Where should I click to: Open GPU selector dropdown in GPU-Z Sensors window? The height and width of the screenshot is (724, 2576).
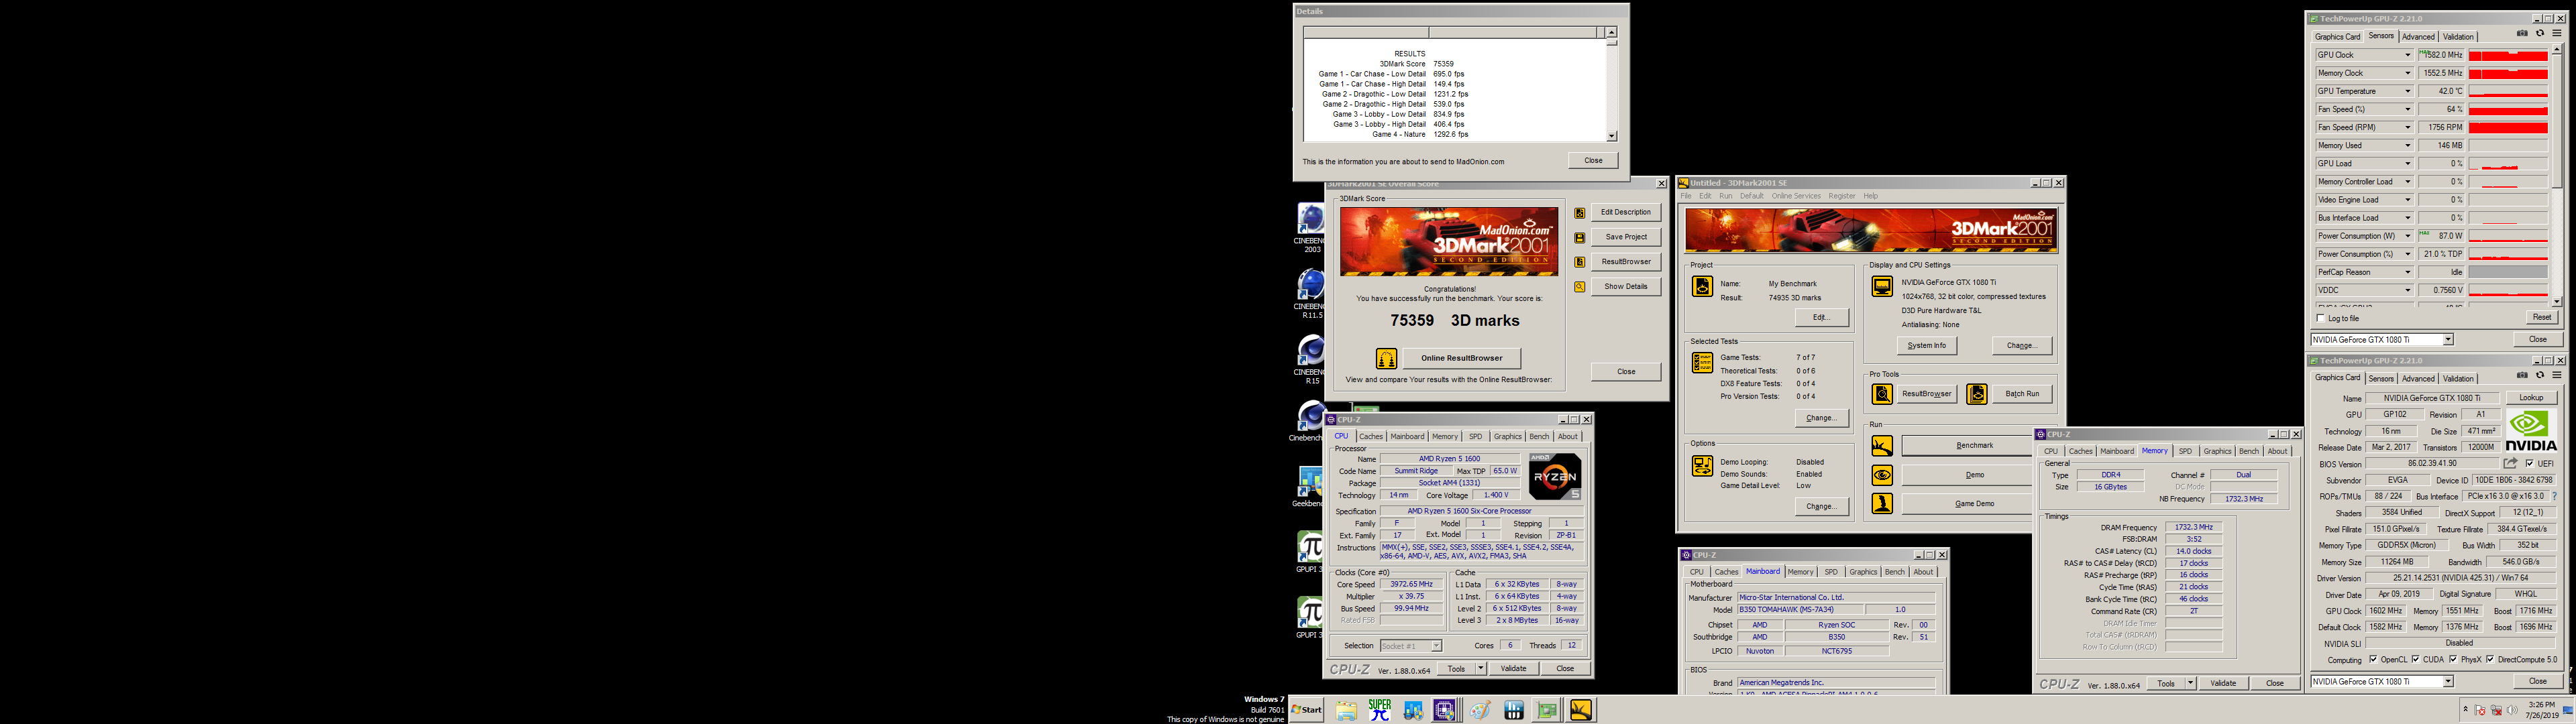coord(2448,340)
